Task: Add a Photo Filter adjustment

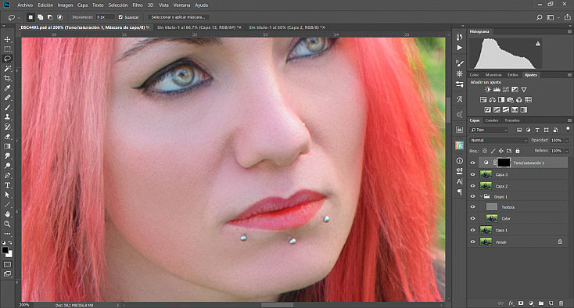Action: click(511, 99)
